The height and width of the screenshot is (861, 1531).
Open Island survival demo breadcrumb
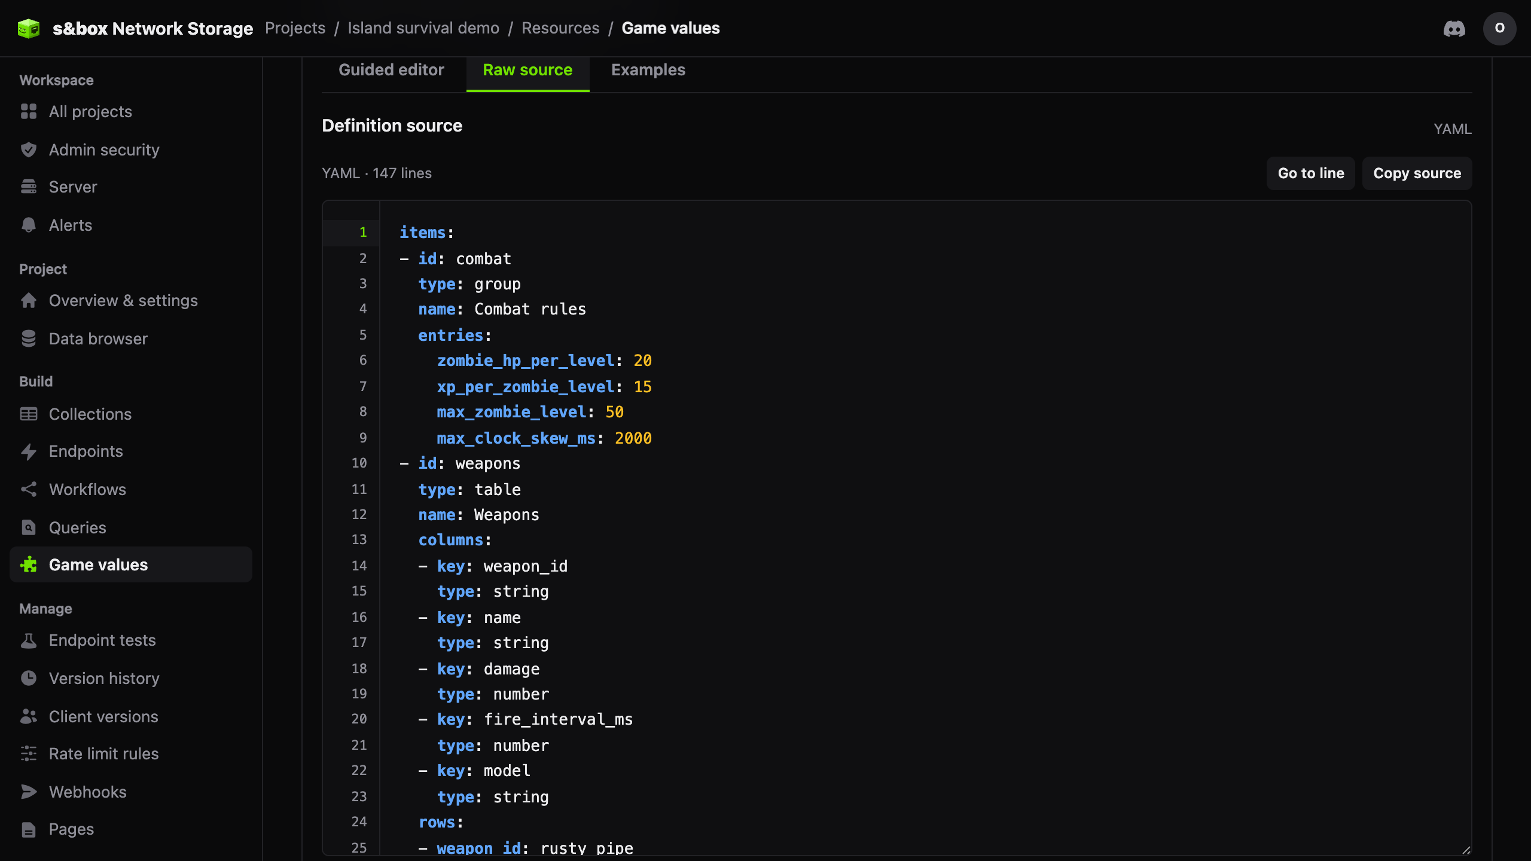423,28
